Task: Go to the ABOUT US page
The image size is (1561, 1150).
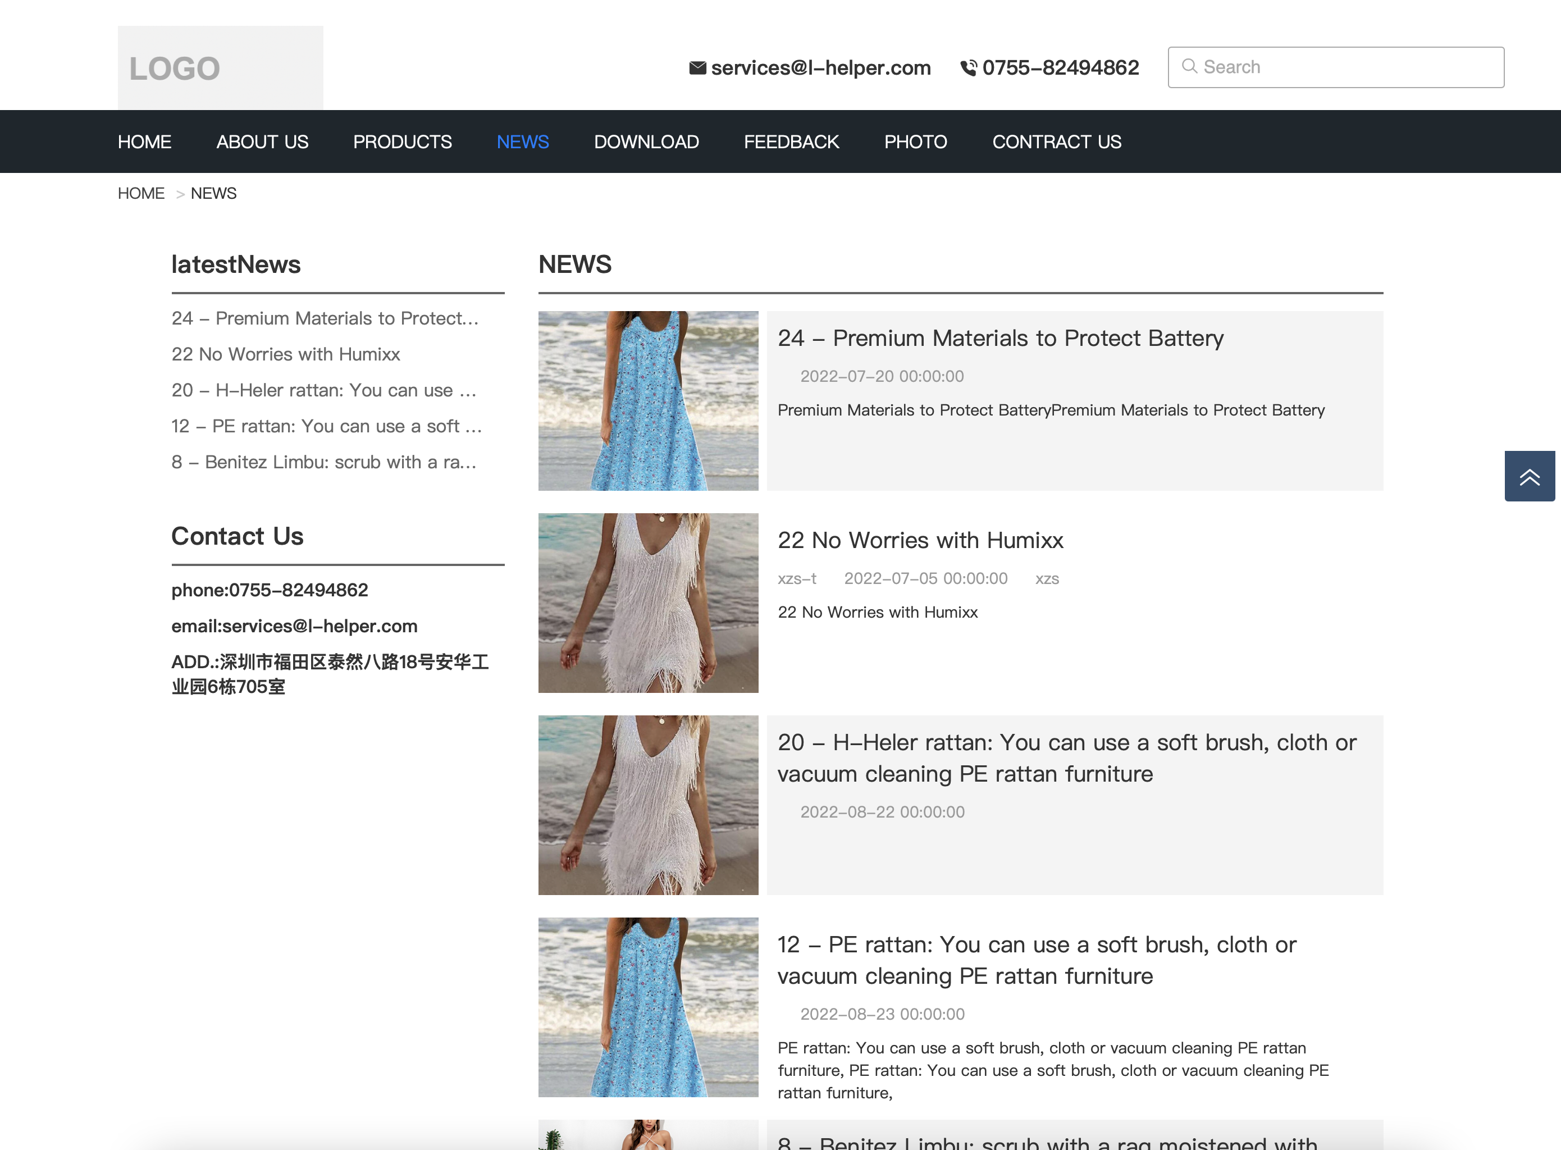Action: 262,142
